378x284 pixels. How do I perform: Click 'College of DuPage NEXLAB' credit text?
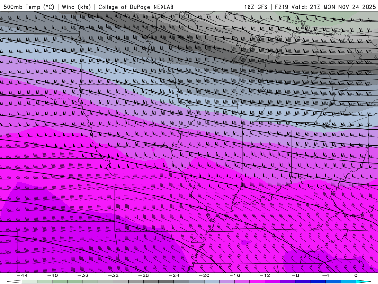tap(136, 7)
